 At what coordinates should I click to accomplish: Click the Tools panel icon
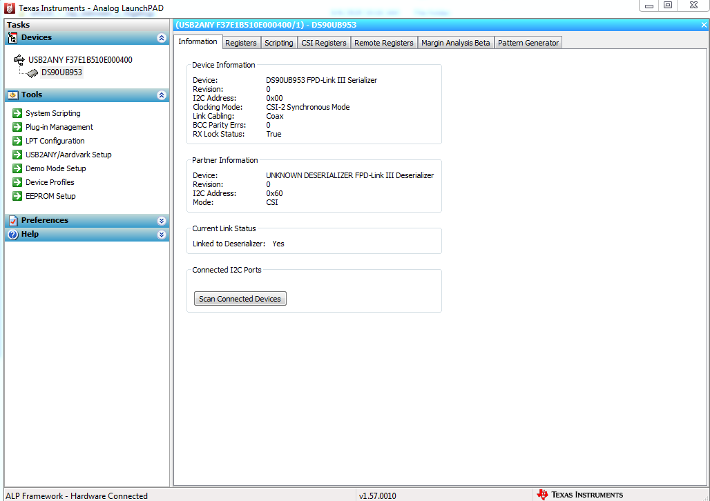pos(12,95)
